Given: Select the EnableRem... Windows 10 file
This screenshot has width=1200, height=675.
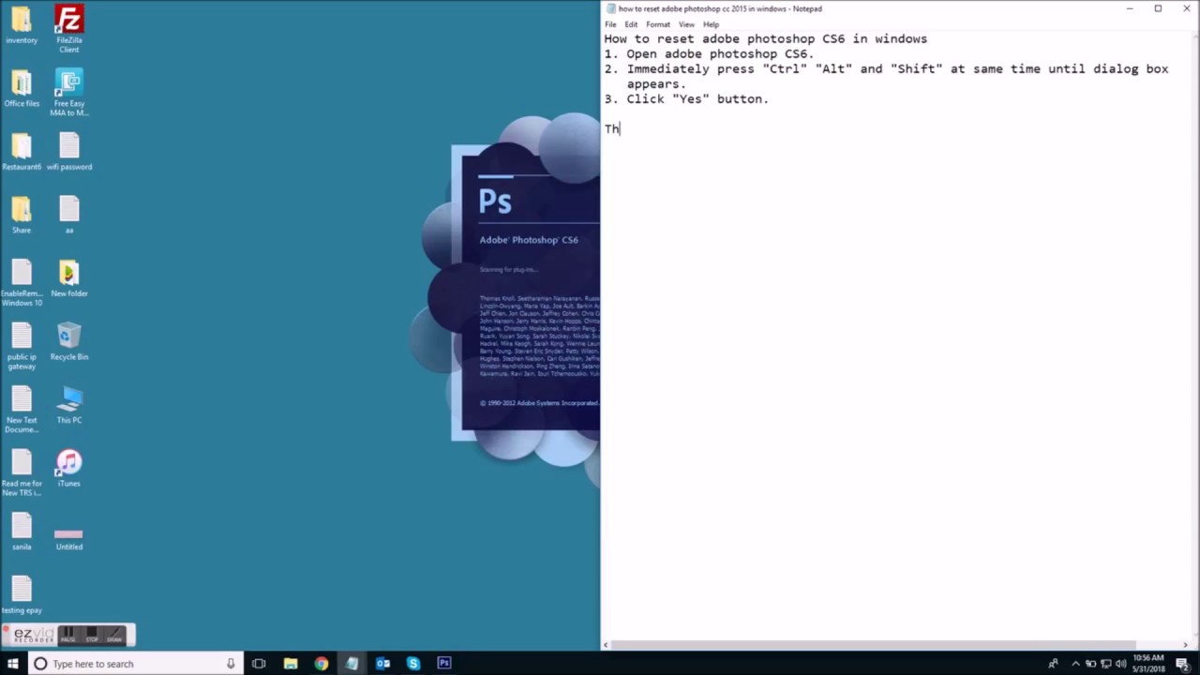Looking at the screenshot, I should (x=22, y=283).
